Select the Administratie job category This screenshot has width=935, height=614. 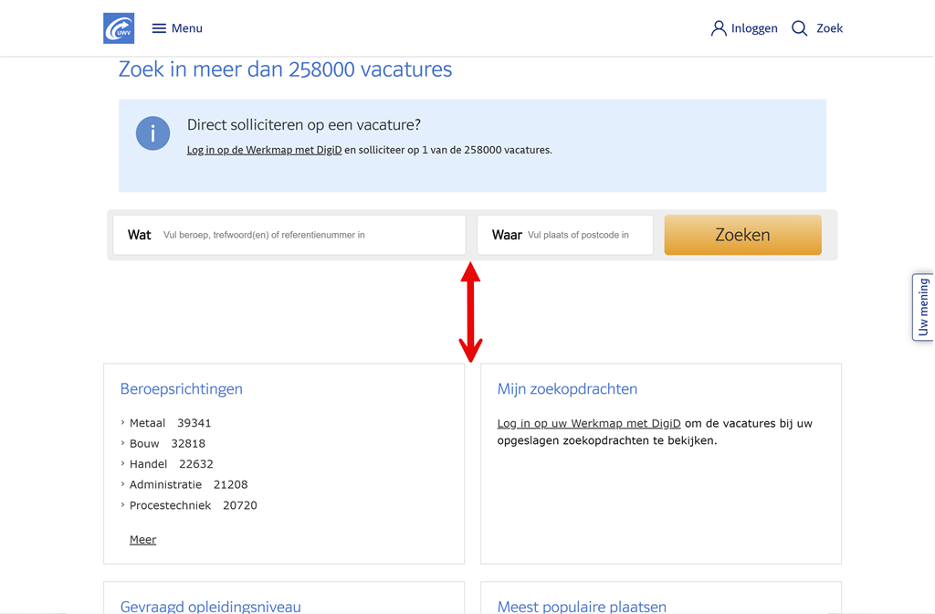[x=165, y=484]
